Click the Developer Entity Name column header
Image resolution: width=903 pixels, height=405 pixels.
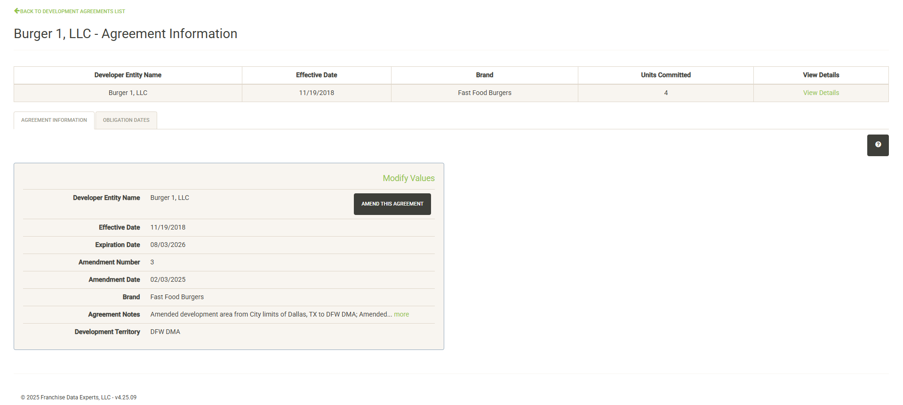[128, 75]
